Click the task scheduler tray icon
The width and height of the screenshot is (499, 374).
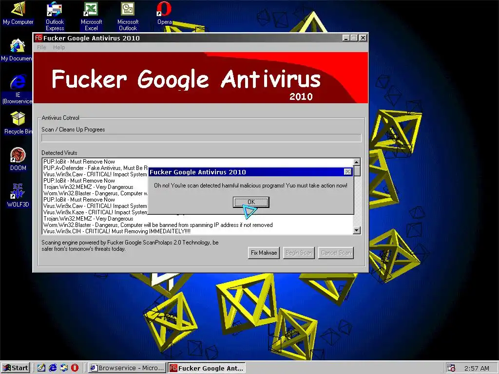point(451,368)
